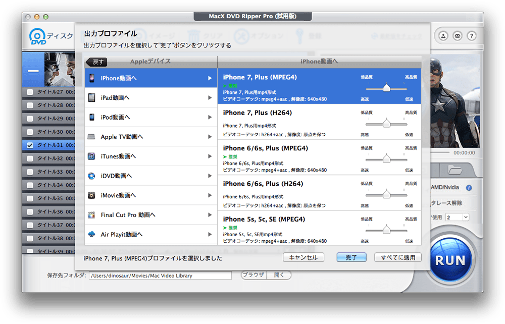The width and height of the screenshot is (505, 324).
Task: Click the Final Cut Pro clapperboard icon
Action: 91,215
